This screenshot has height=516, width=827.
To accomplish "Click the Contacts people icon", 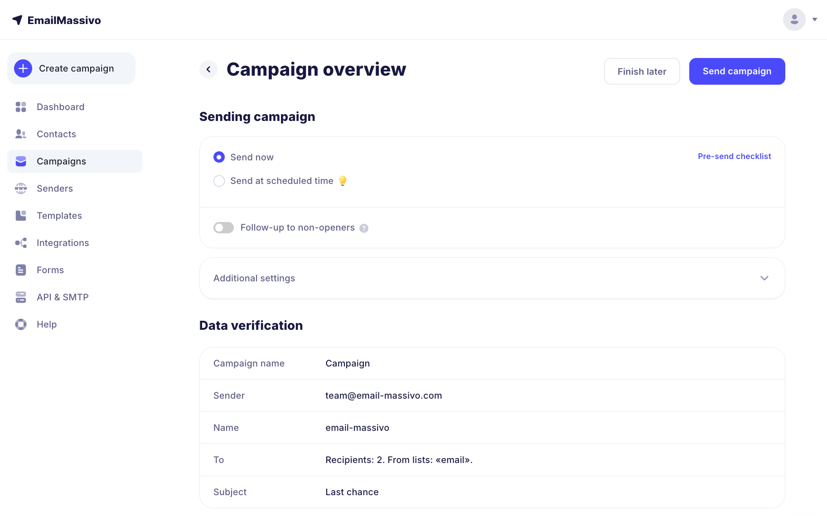I will click(x=21, y=134).
